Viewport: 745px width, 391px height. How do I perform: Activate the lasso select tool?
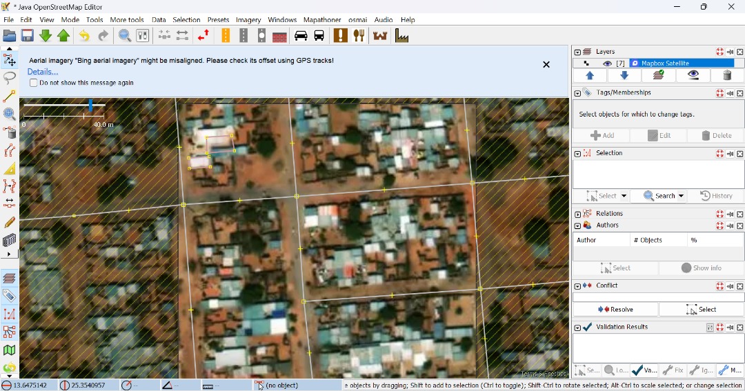click(x=9, y=77)
